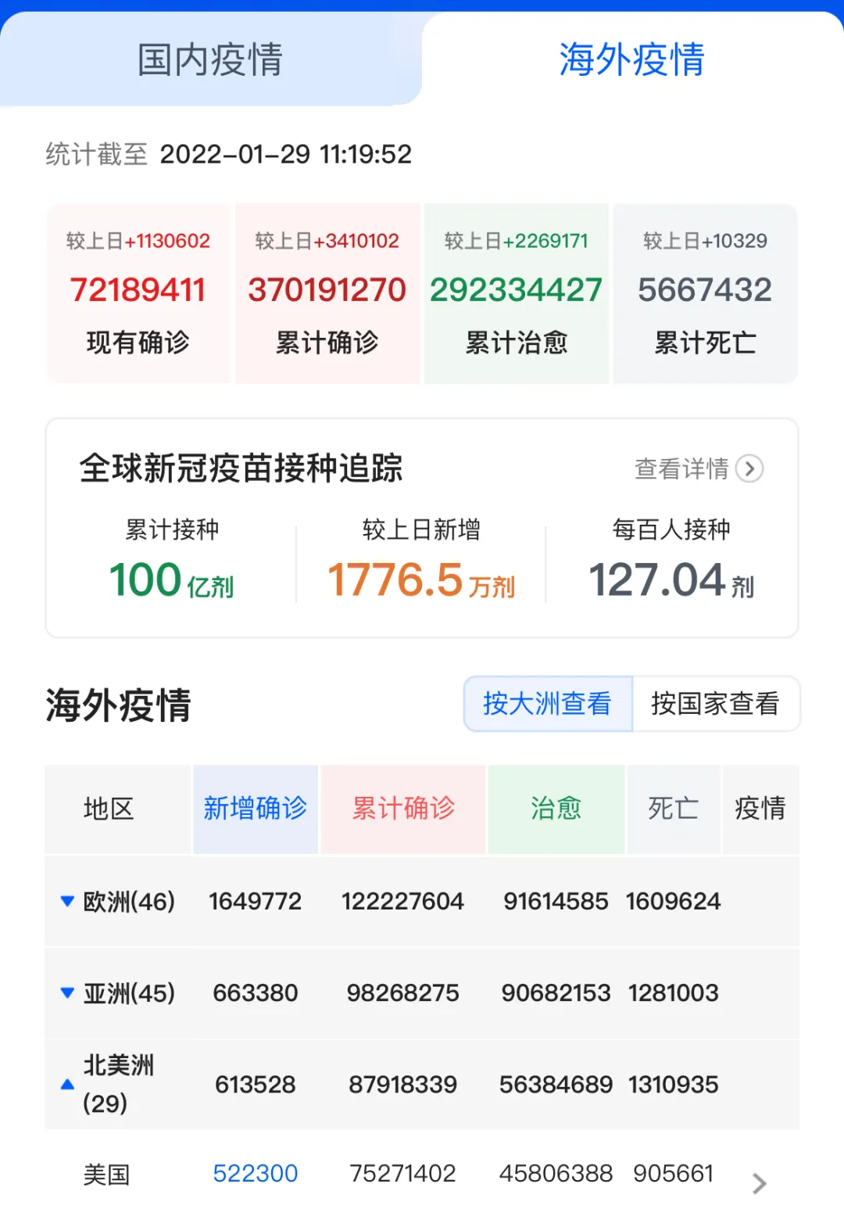Click 亚洲 cumulative cases 98268275
The image size is (844, 1209).
[403, 993]
